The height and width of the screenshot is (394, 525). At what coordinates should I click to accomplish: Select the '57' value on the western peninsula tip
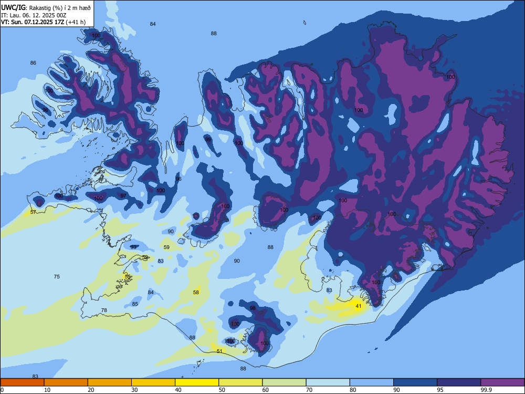click(33, 212)
